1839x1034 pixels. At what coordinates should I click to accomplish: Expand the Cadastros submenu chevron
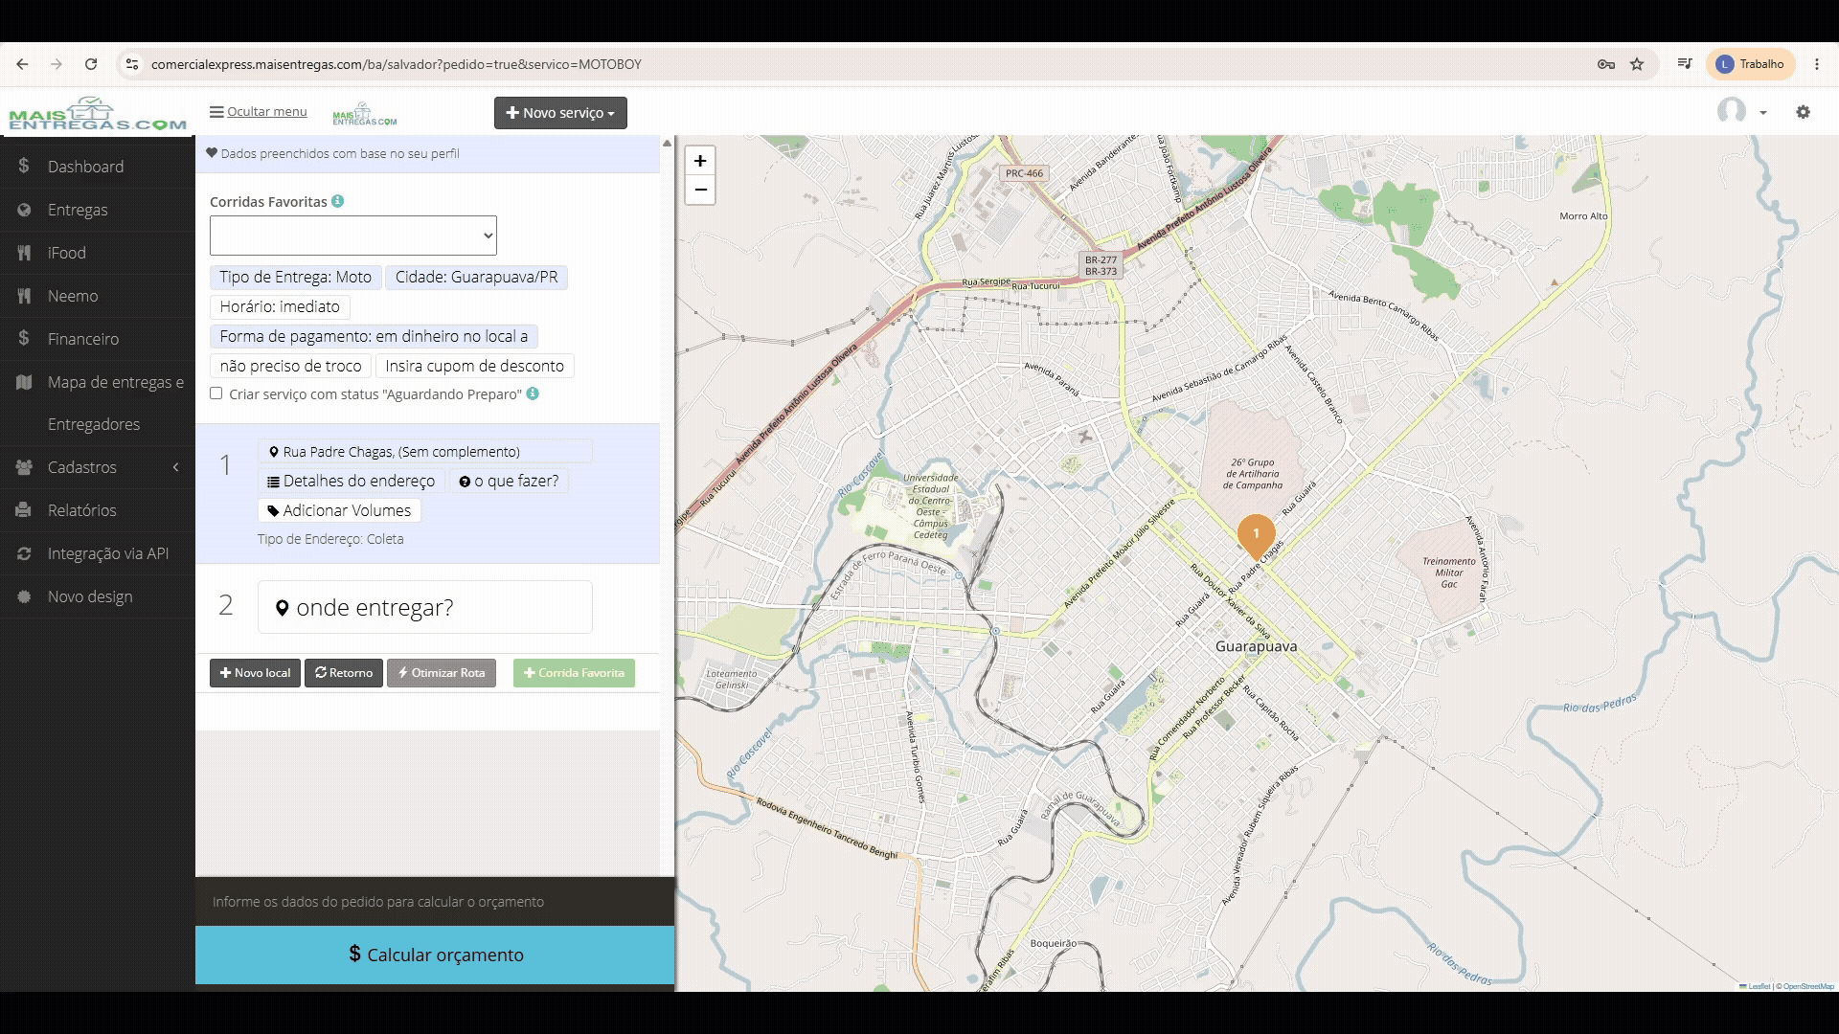176,467
